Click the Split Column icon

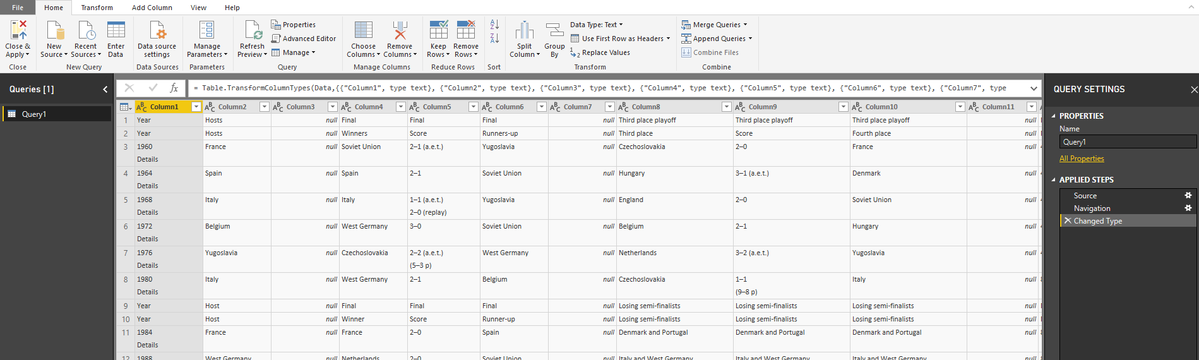(524, 30)
